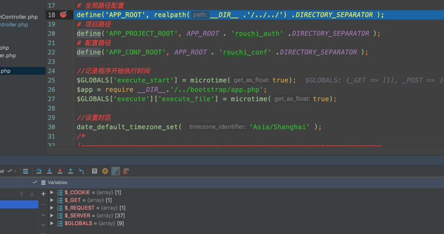
Task: Click the Step Into debugger icon
Action: (x=49, y=171)
